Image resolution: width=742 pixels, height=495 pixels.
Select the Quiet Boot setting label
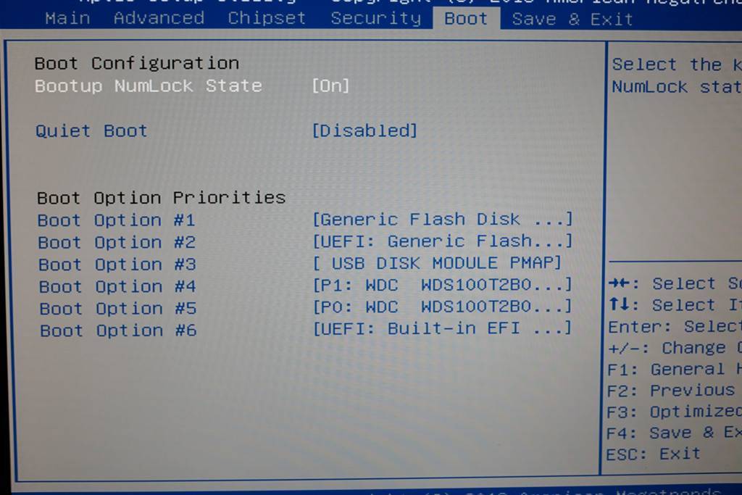pos(91,130)
